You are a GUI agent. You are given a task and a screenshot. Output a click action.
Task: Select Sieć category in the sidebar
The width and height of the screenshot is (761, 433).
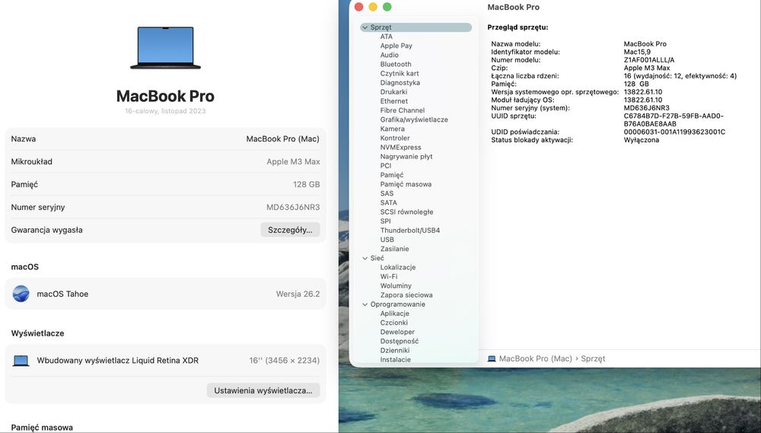click(377, 258)
